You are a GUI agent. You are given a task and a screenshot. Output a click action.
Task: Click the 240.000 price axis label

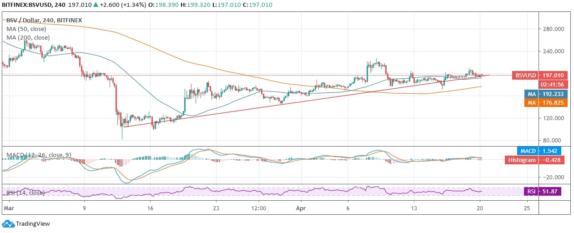(553, 51)
